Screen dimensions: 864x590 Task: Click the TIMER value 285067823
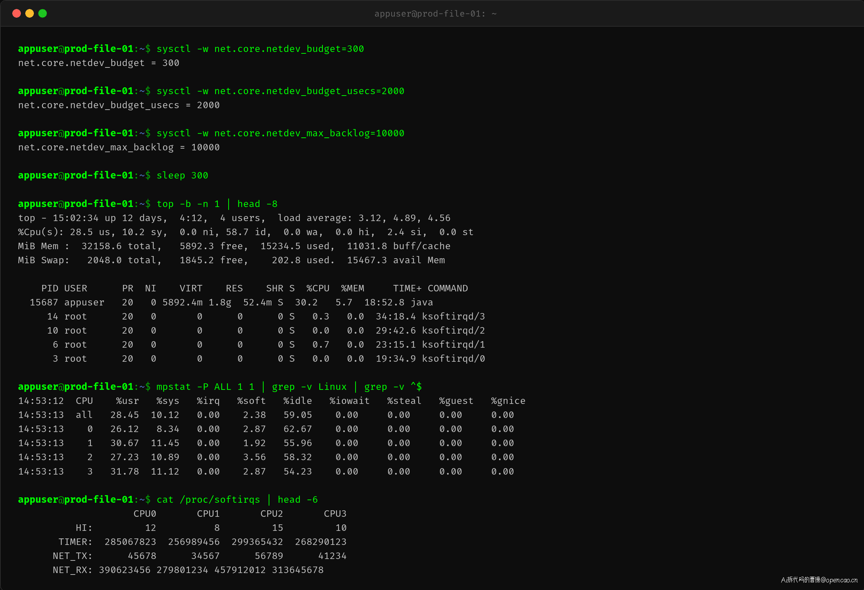130,542
